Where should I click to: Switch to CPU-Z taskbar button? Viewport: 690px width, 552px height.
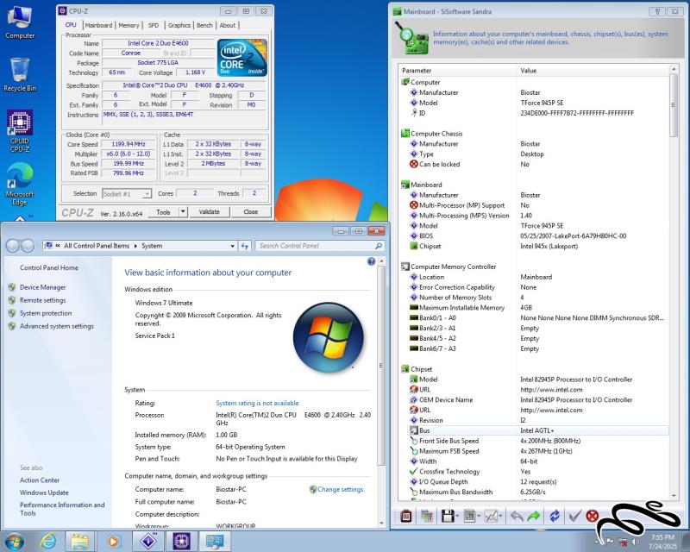[181, 541]
